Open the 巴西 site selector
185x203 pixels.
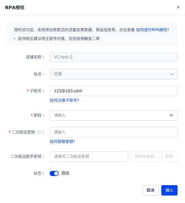click(x=114, y=74)
